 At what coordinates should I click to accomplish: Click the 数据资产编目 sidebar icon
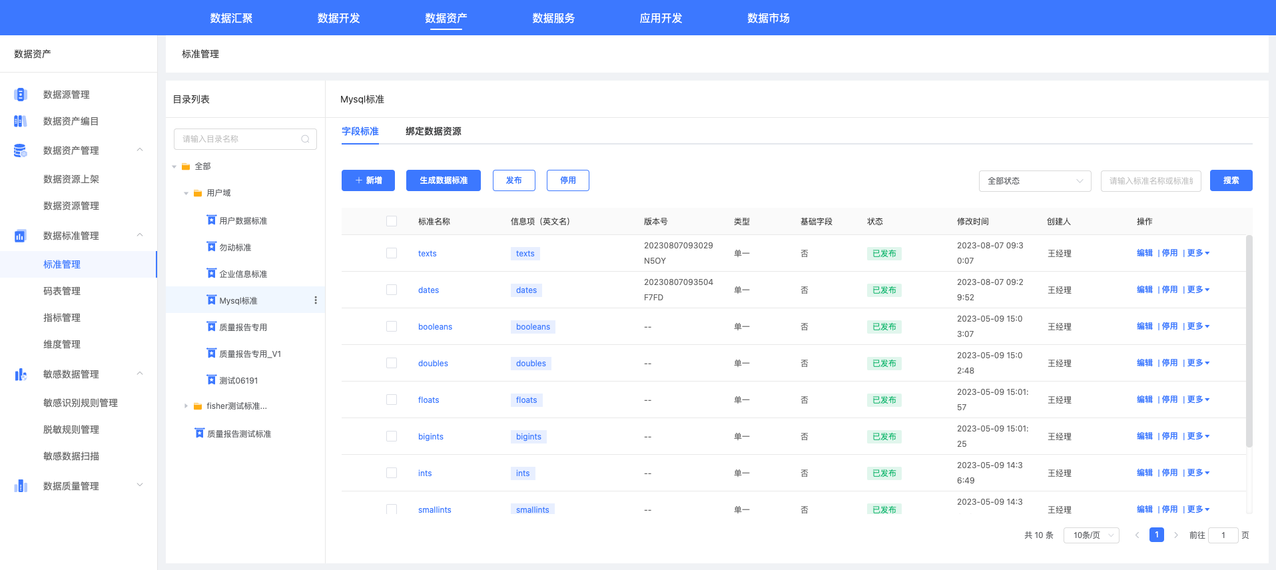(21, 121)
